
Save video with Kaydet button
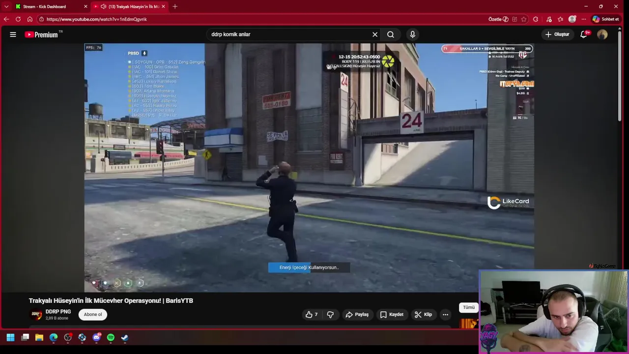pos(392,315)
